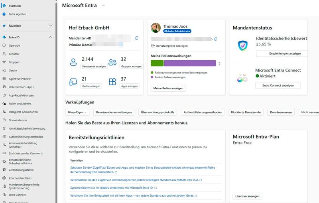Open the ellipsis menu beside Microsoft Entra
This screenshot has height=203, width=319.
(x=103, y=6)
